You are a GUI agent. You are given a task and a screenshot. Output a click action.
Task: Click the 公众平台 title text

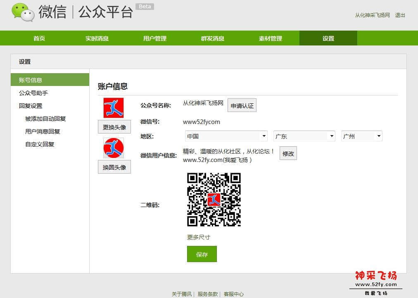[106, 12]
